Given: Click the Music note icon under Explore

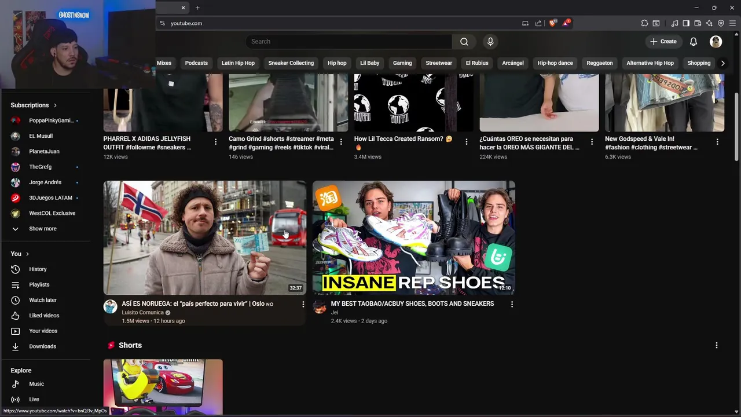Looking at the screenshot, I should point(16,384).
